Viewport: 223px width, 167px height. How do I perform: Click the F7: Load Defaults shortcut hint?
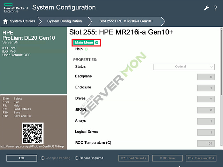tap(17, 109)
